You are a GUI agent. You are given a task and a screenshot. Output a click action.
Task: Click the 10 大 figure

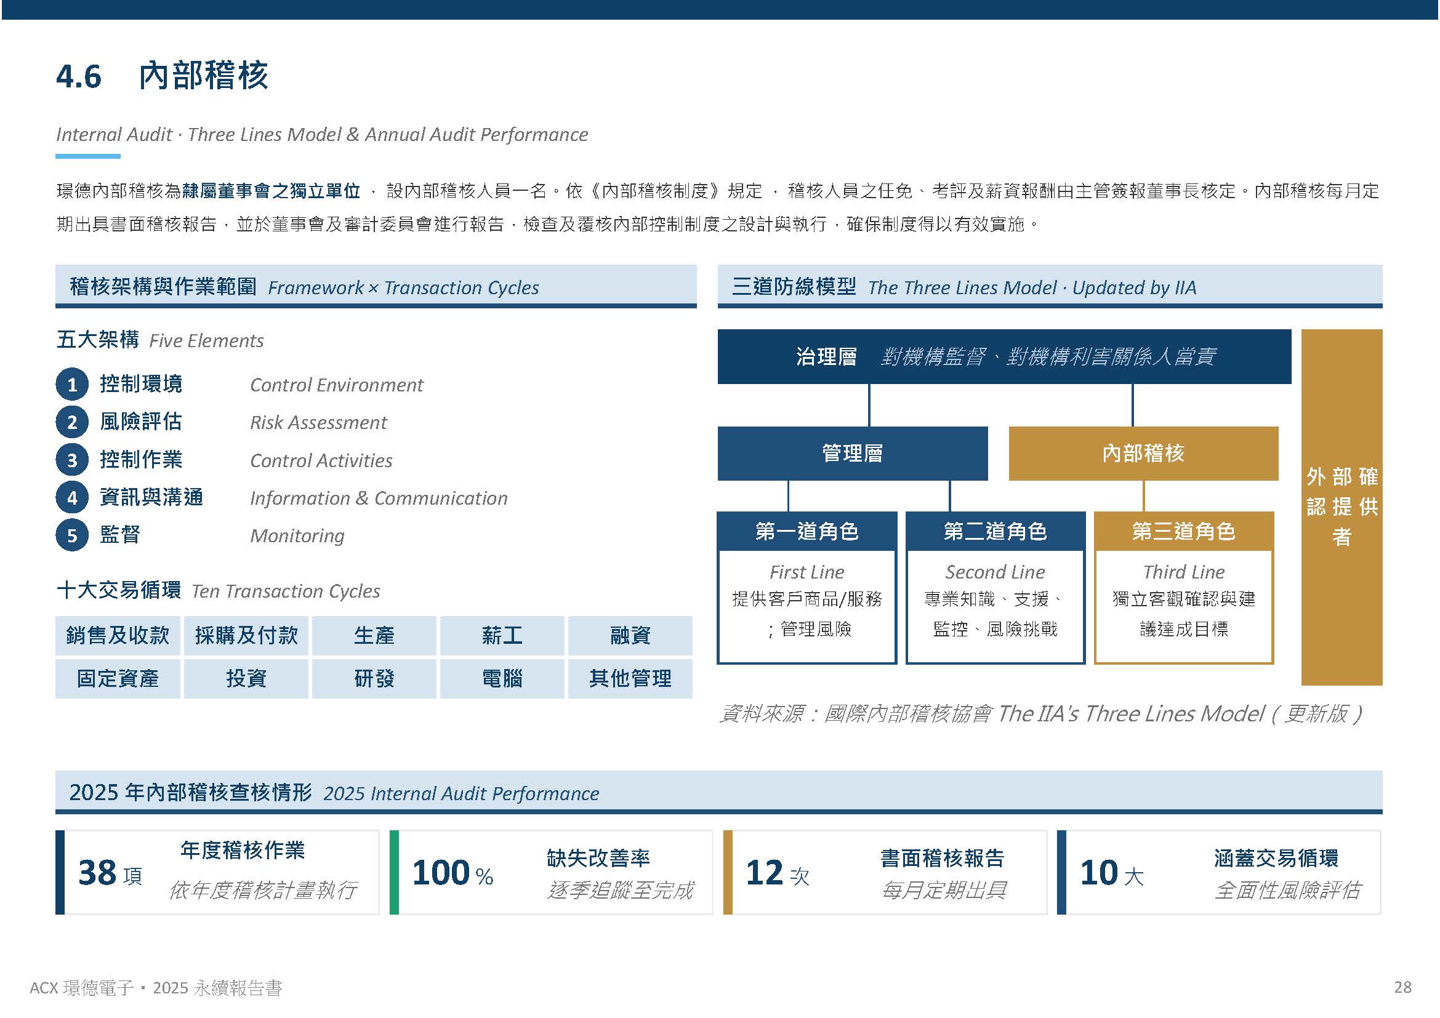tap(1112, 873)
